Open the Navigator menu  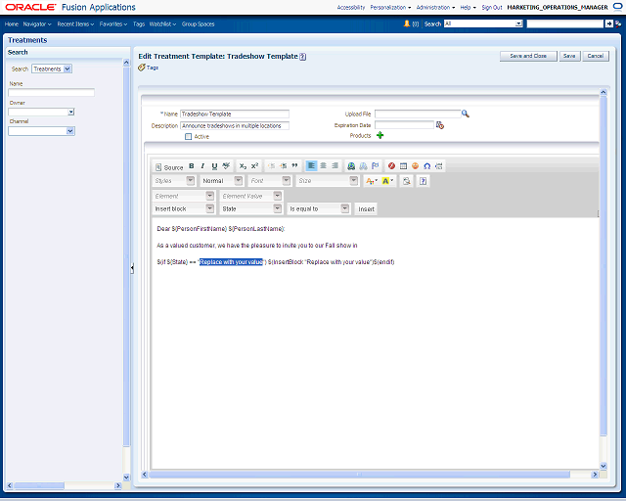point(37,24)
